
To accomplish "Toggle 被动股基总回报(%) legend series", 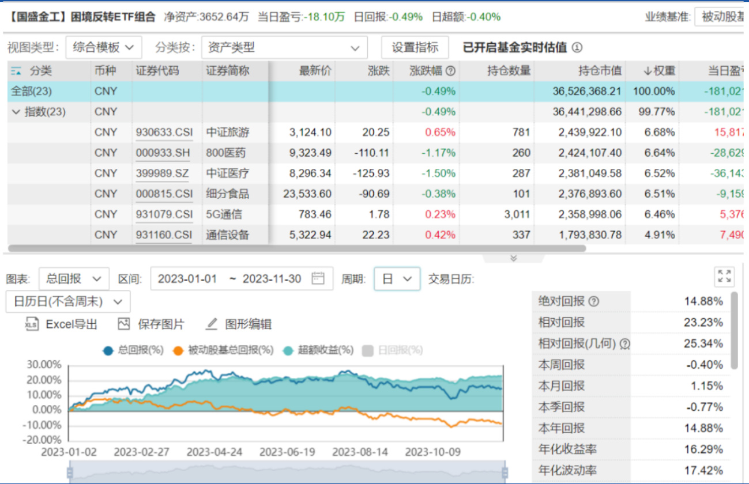I will [179, 350].
